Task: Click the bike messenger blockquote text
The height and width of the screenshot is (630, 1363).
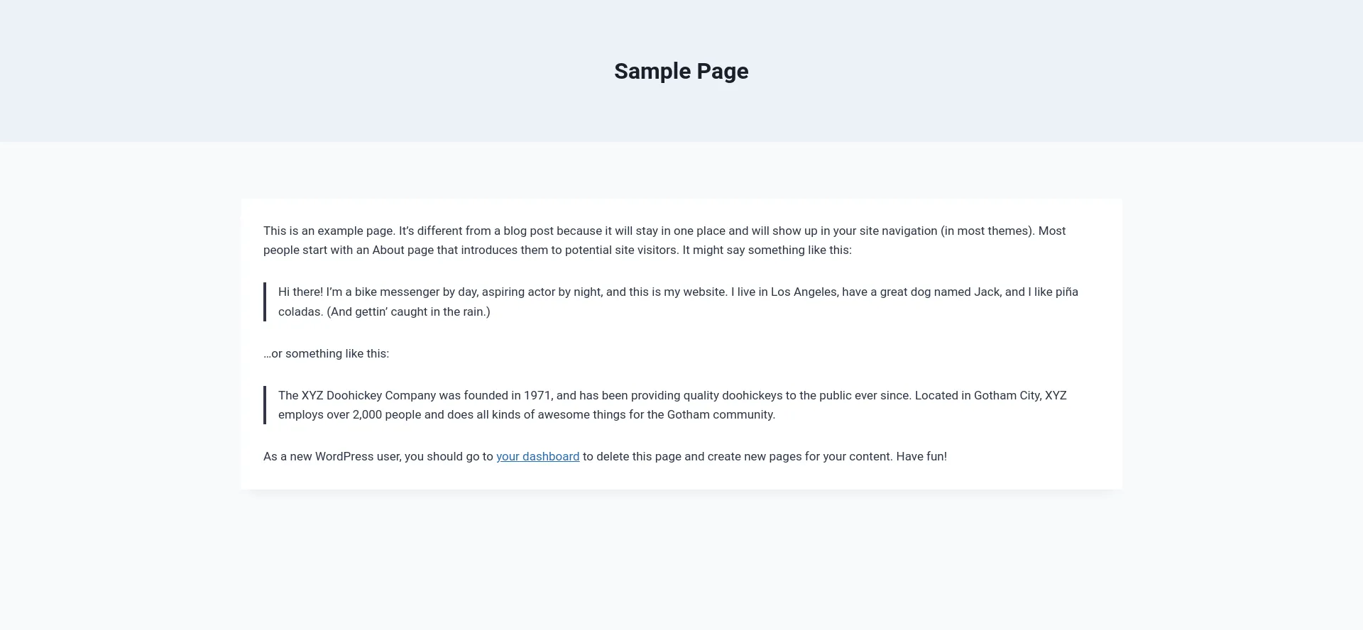Action: (x=497, y=292)
